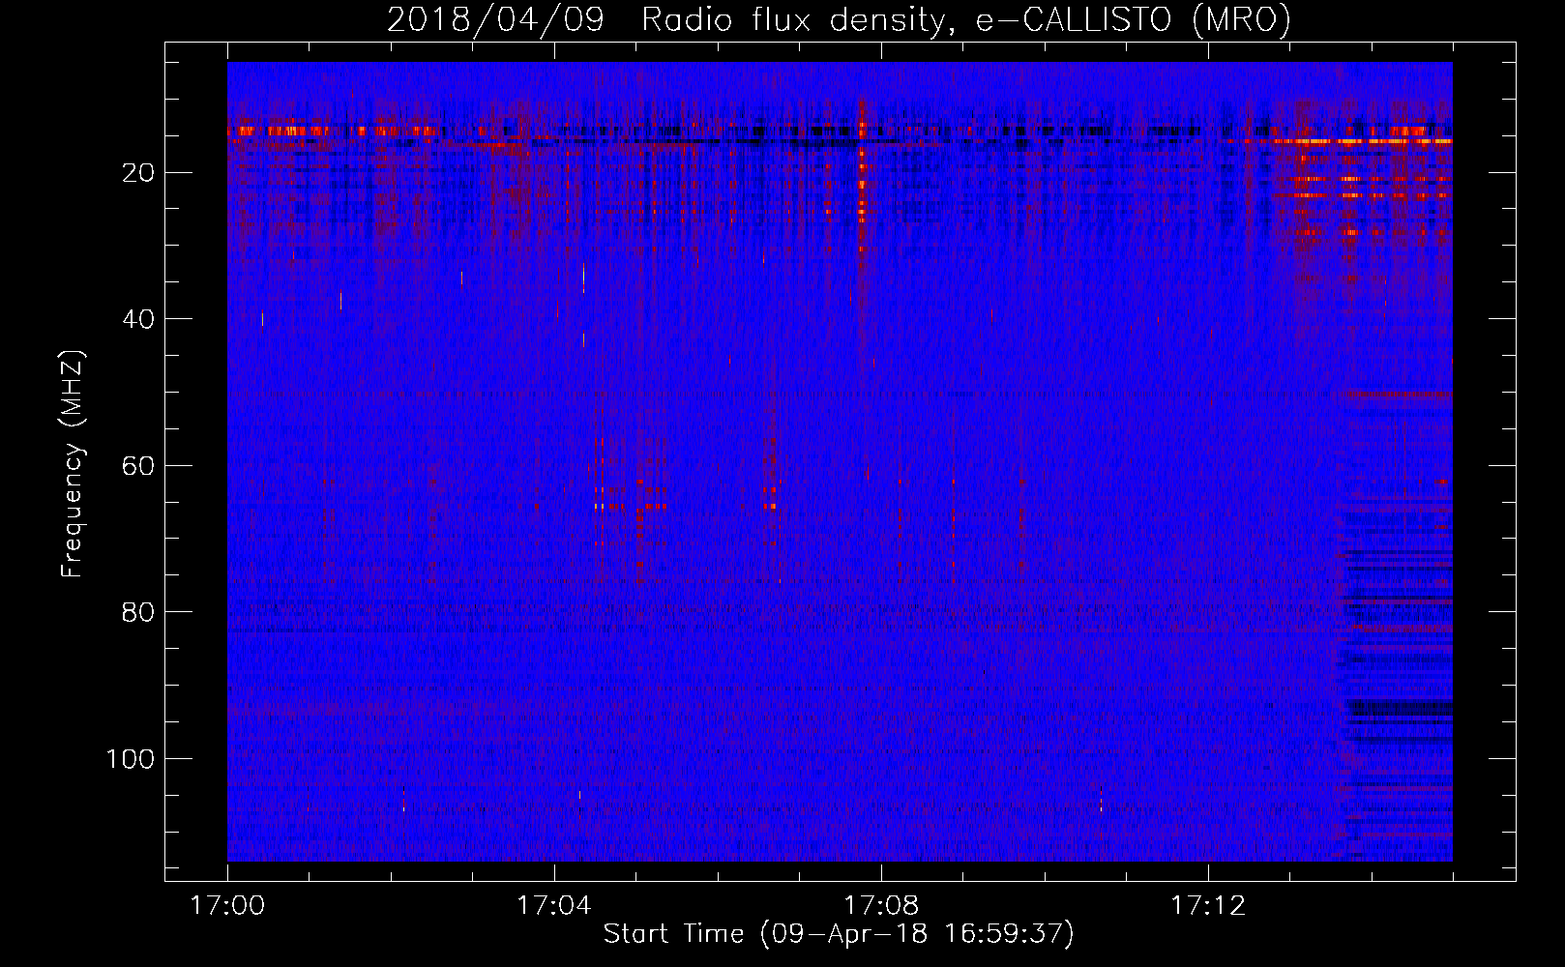Viewport: 1565px width, 967px height.
Task: Click the 17:04 time tick label
Action: (554, 906)
